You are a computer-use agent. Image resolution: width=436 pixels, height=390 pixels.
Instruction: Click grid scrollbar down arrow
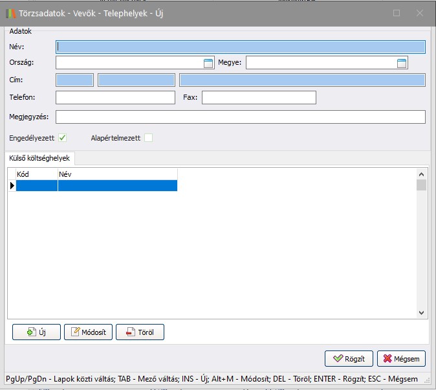pos(422,312)
